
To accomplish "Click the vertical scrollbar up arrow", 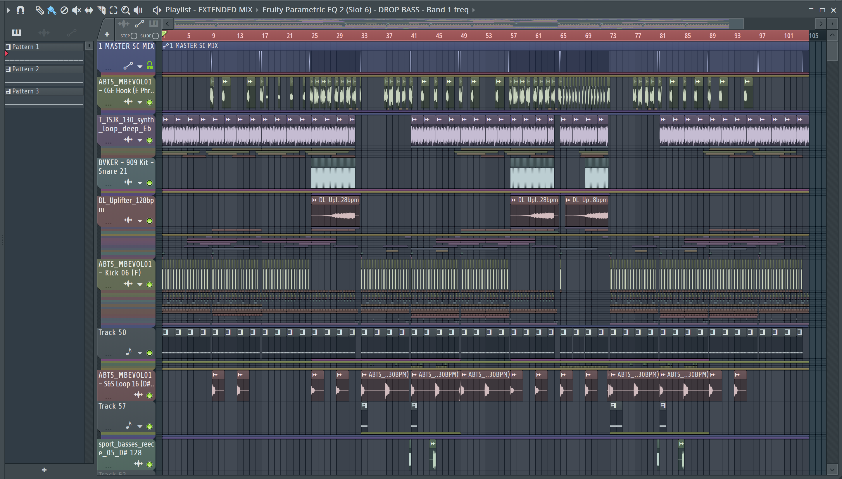I will tap(832, 35).
